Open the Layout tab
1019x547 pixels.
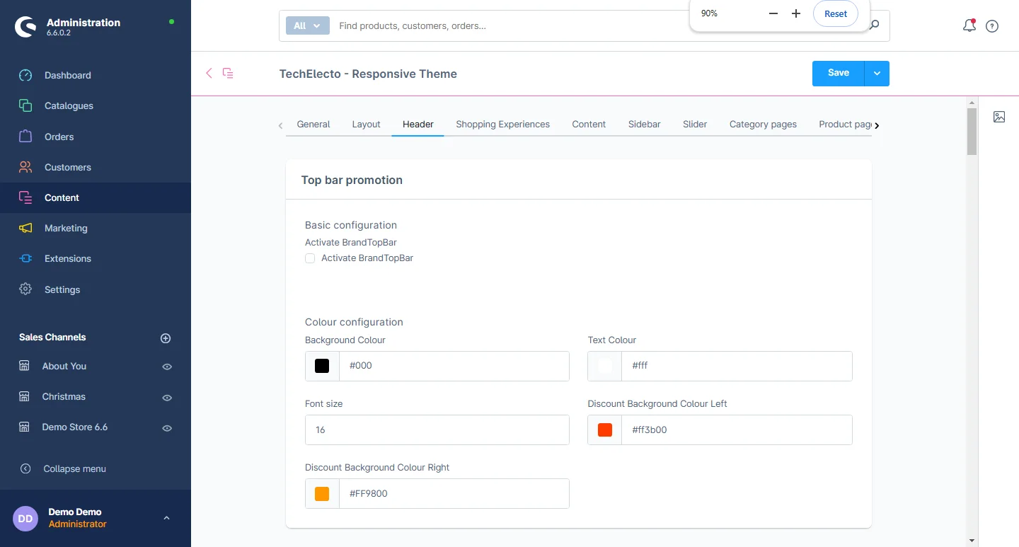pyautogui.click(x=366, y=124)
